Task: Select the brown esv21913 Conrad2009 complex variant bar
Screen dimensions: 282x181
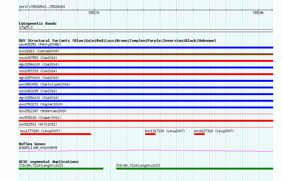Action: click(x=146, y=54)
